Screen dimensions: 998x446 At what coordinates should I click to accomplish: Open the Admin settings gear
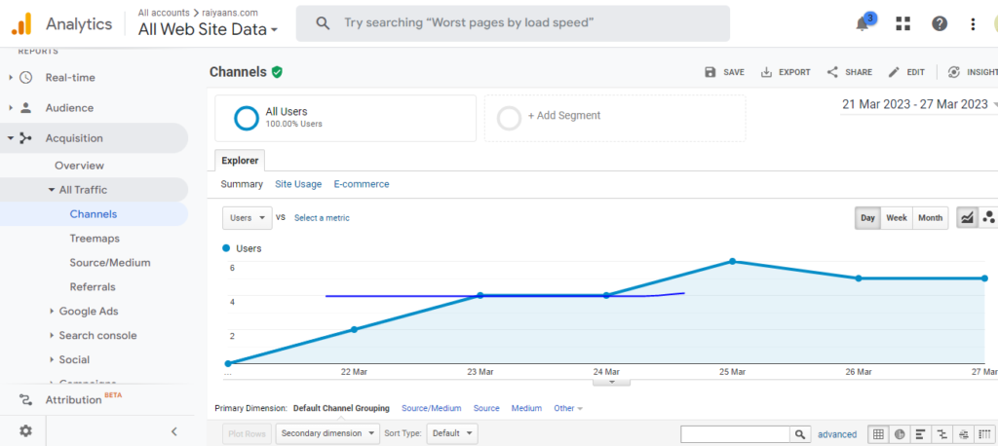(25, 430)
